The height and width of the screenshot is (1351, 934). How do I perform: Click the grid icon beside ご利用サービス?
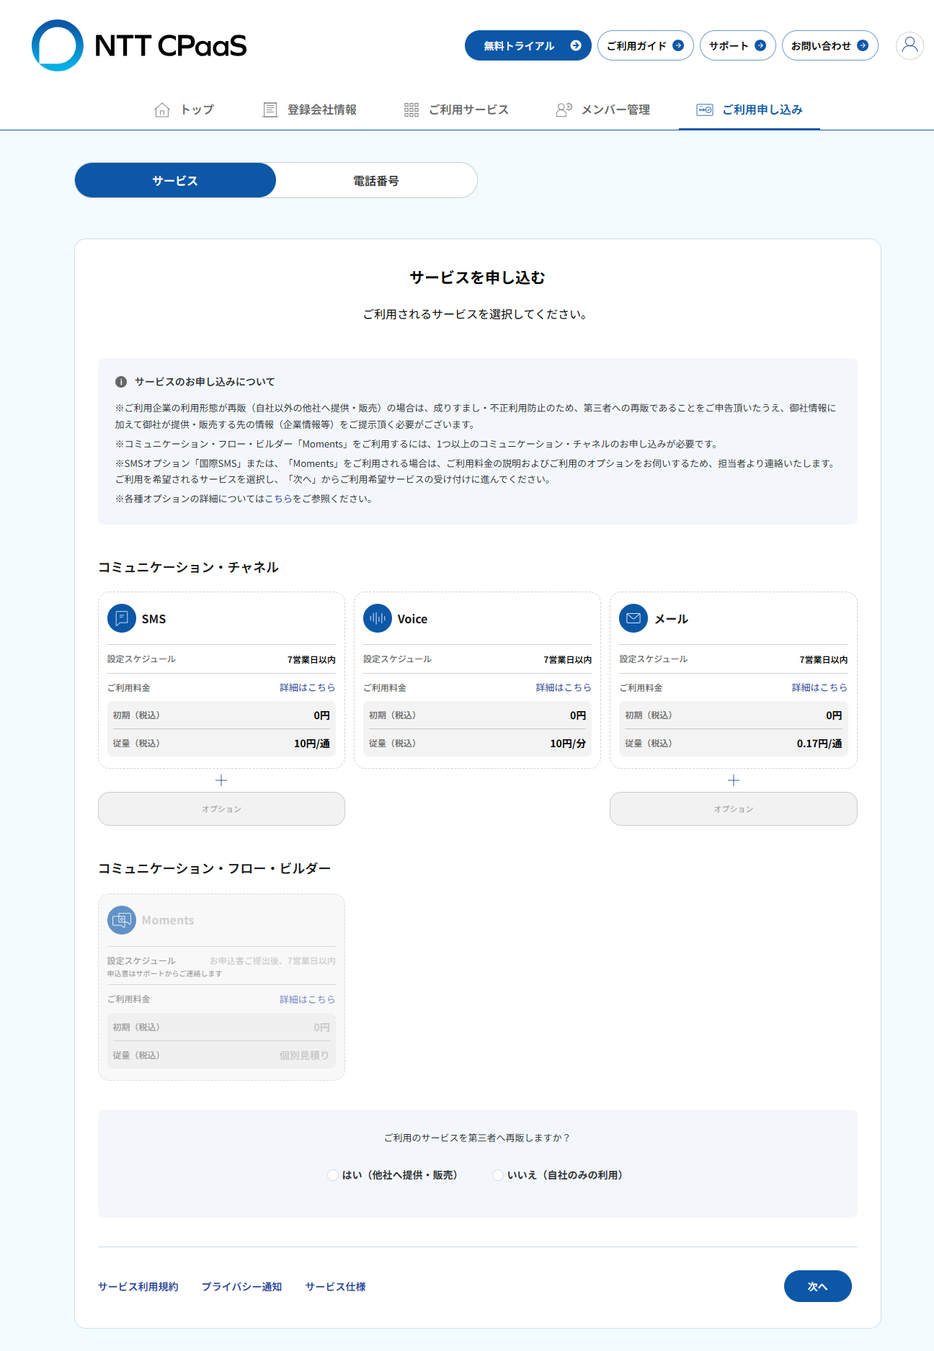tap(412, 110)
